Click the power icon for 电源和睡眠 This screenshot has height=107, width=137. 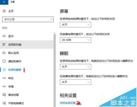(x=4, y=70)
